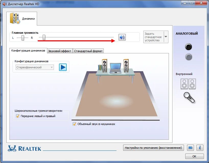Open the information button with the i icon

[x=200, y=148]
